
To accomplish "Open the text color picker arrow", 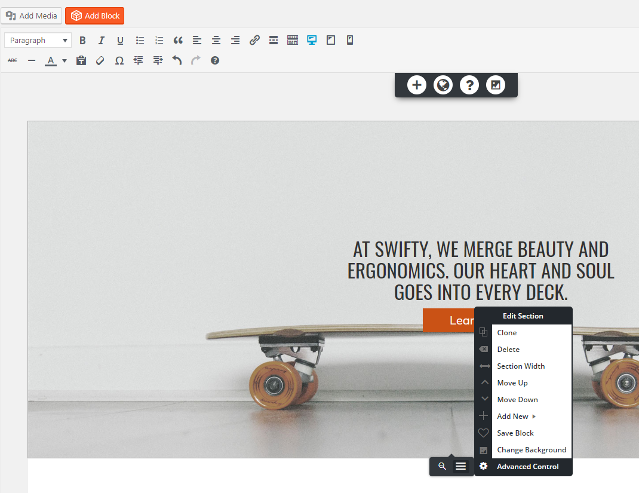I will pos(64,61).
